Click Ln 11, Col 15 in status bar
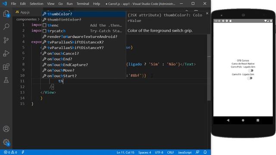276x155 pixels. tap(125, 152)
